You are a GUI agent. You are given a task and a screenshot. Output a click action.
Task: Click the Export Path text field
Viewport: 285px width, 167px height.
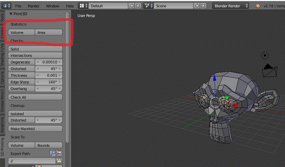[32, 161]
